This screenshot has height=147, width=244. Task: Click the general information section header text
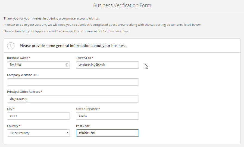click(x=73, y=46)
